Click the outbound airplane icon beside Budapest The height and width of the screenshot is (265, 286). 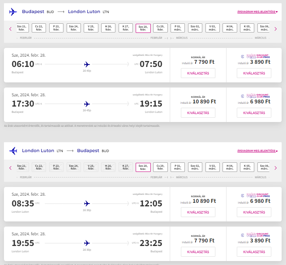point(13,12)
